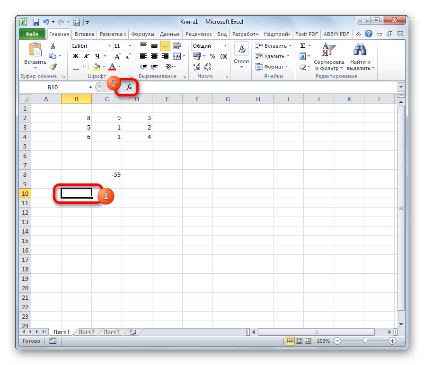
Task: Switch to the Вставка tab
Action: [84, 34]
